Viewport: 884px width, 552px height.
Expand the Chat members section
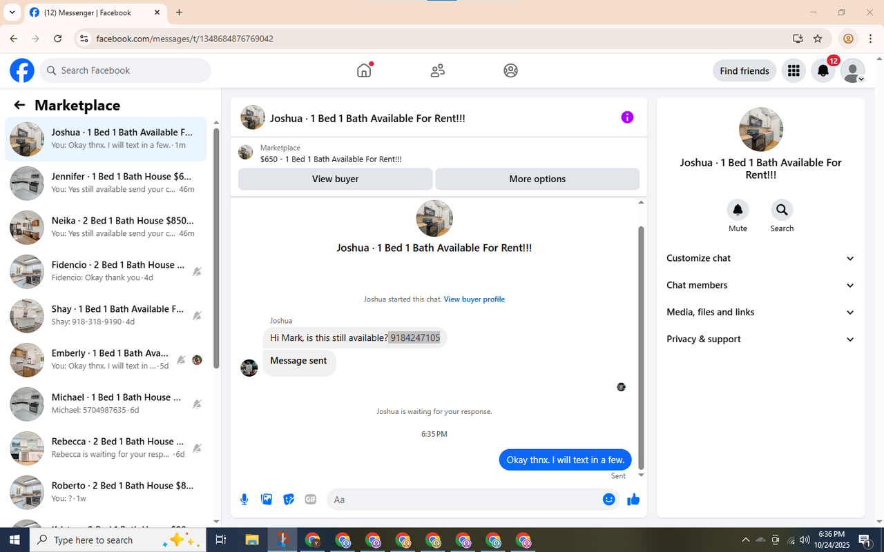coord(760,285)
